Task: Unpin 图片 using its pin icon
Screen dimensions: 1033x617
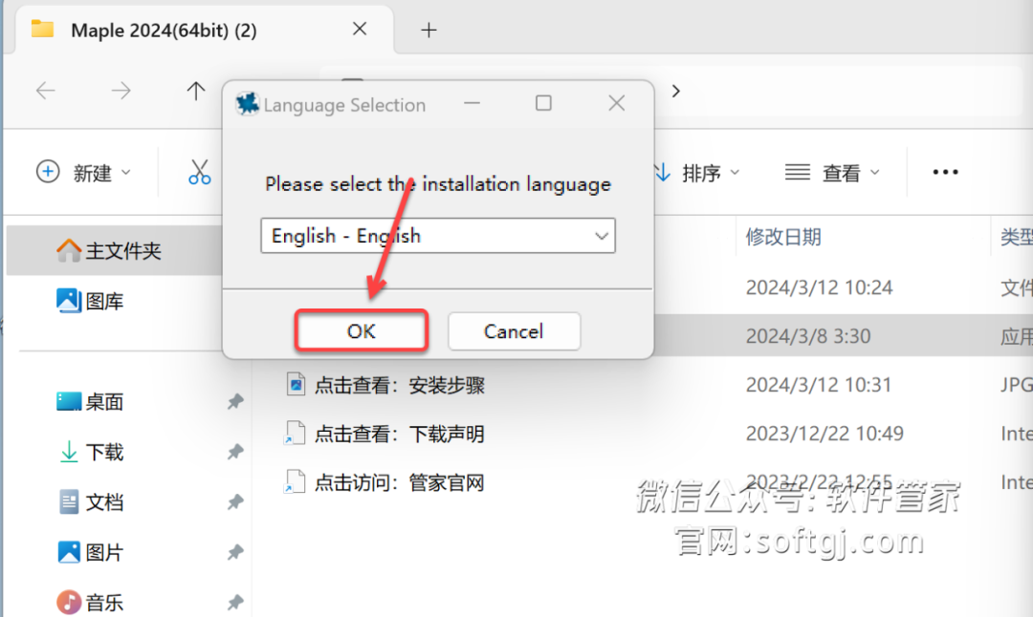Action: pyautogui.click(x=235, y=552)
